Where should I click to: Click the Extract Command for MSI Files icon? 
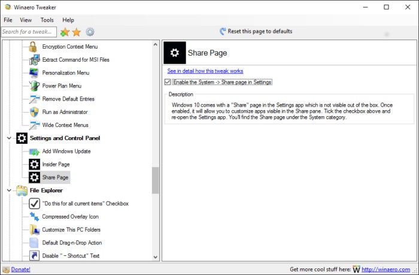coord(35,60)
